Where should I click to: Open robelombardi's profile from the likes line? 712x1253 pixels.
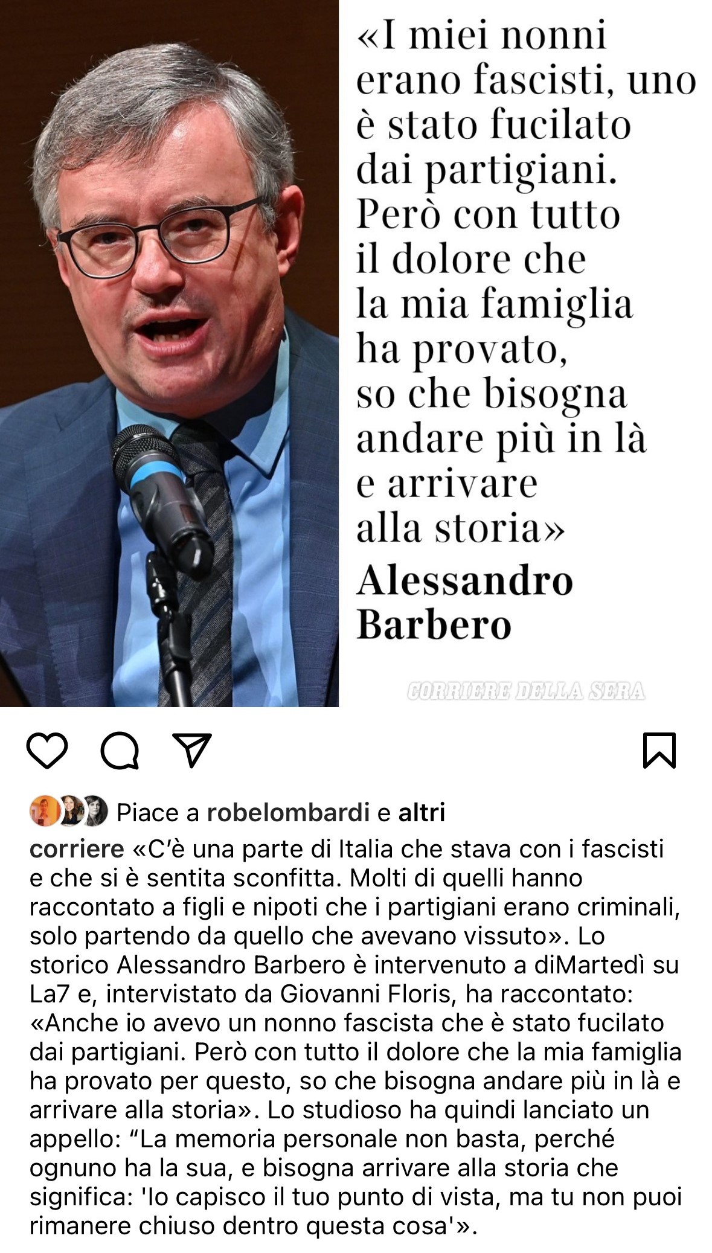[288, 813]
